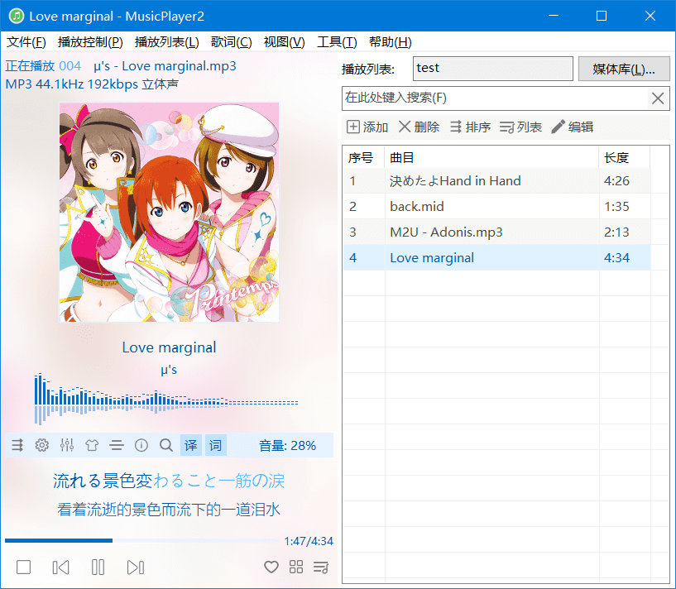This screenshot has width=676, height=589.
Task: Click the playlist name field showing test
Action: coord(493,69)
